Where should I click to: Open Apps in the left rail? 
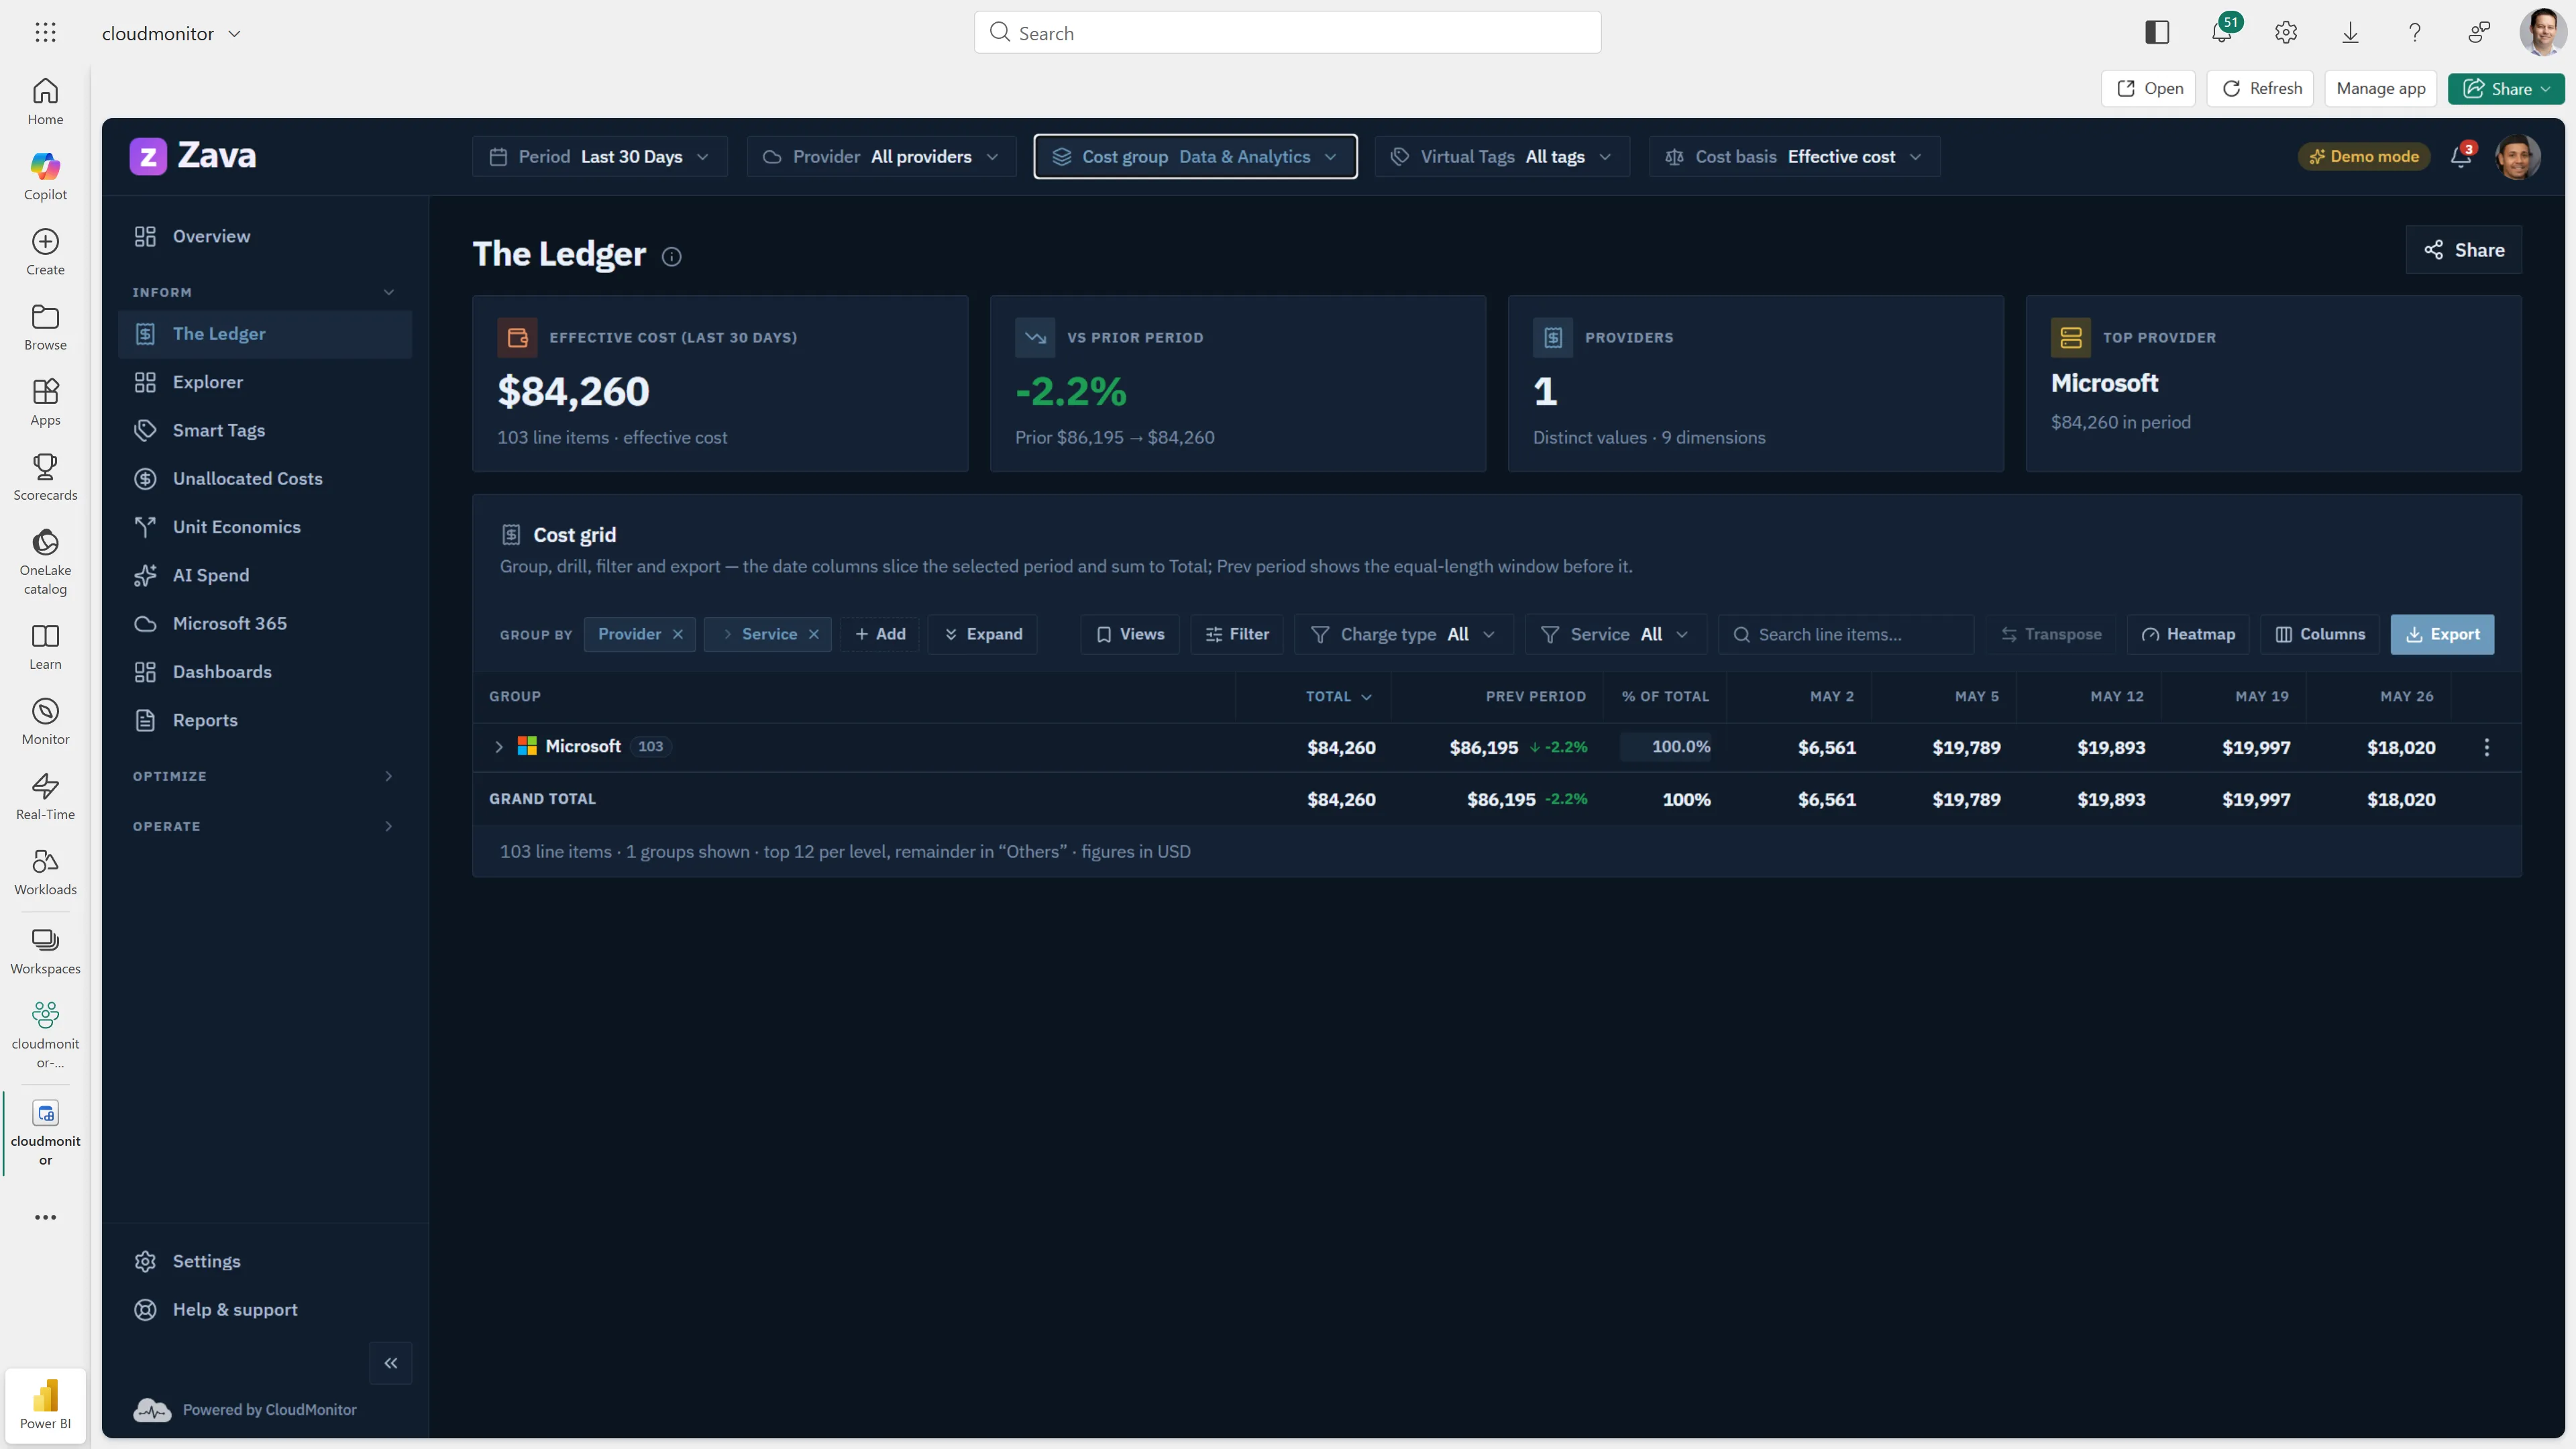coord(45,402)
